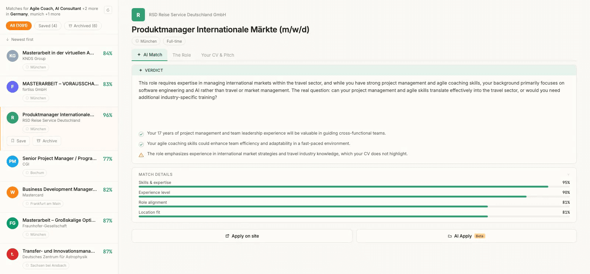Viewport: 590px width, 274px height.
Task: Select the orange W avatar for Mastercard
Action: [13, 192]
